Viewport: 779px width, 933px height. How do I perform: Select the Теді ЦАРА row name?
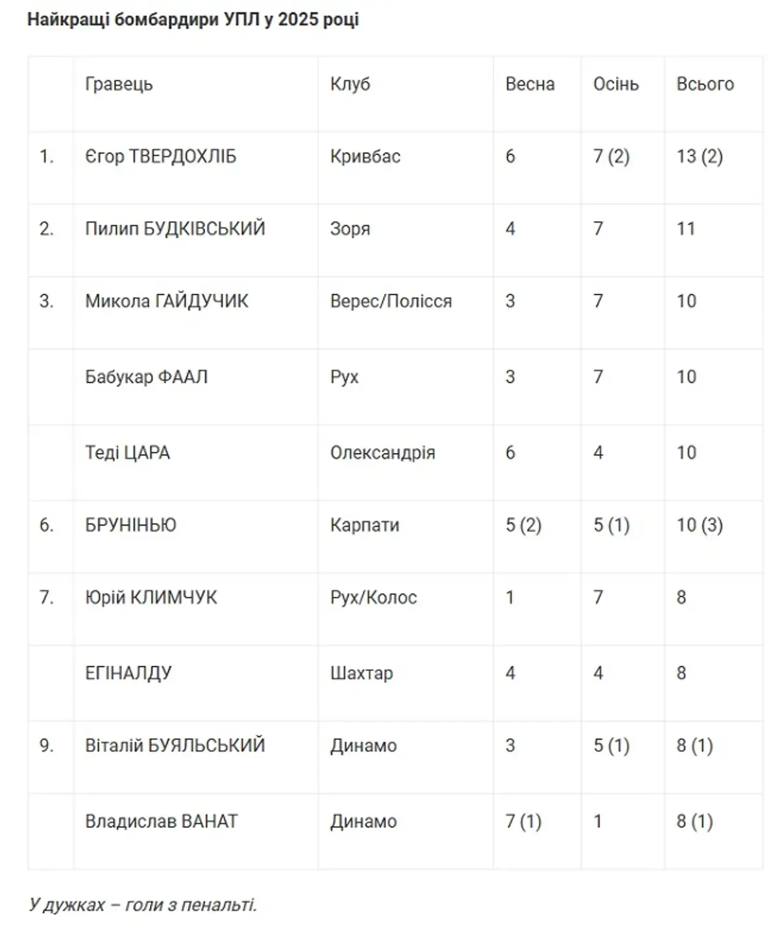[127, 453]
